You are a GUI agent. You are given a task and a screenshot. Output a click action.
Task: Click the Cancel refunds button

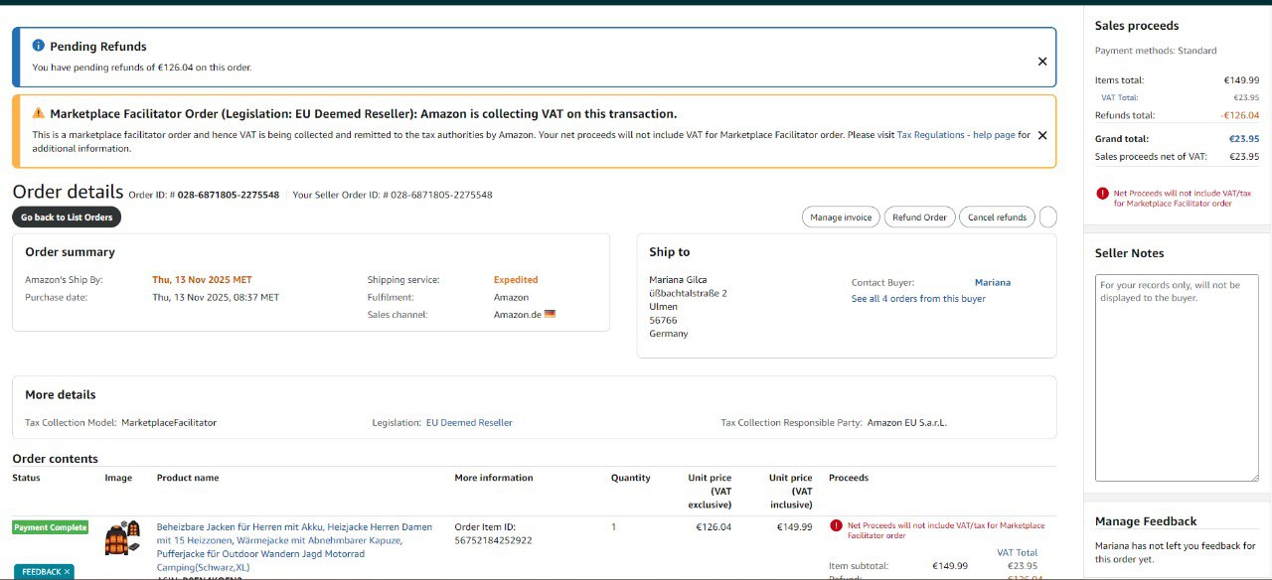pos(996,217)
